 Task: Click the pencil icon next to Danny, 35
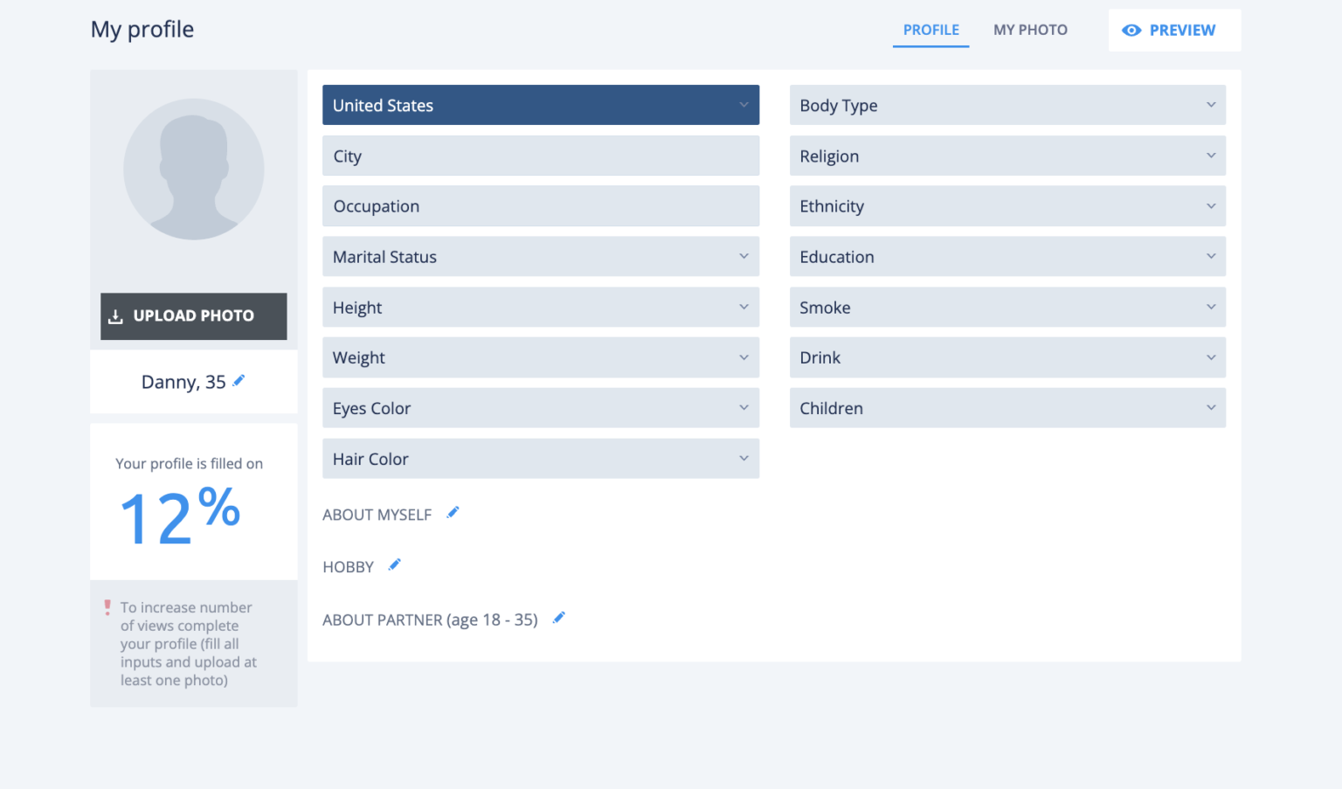[x=239, y=381]
